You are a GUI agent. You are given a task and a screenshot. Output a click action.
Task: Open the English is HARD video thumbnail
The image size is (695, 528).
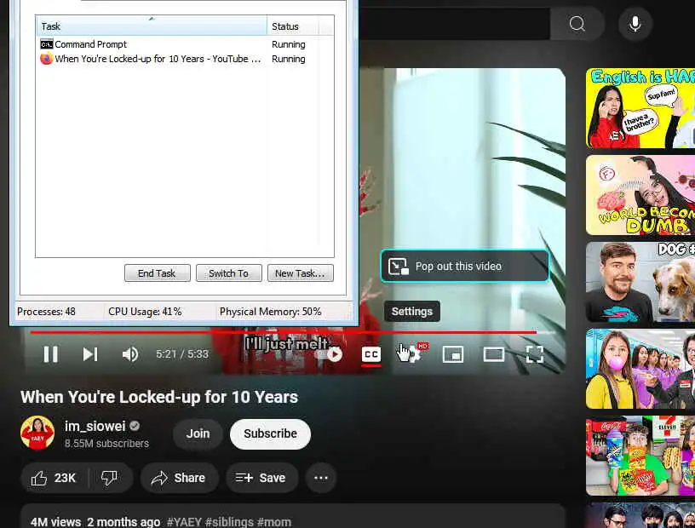[640, 108]
